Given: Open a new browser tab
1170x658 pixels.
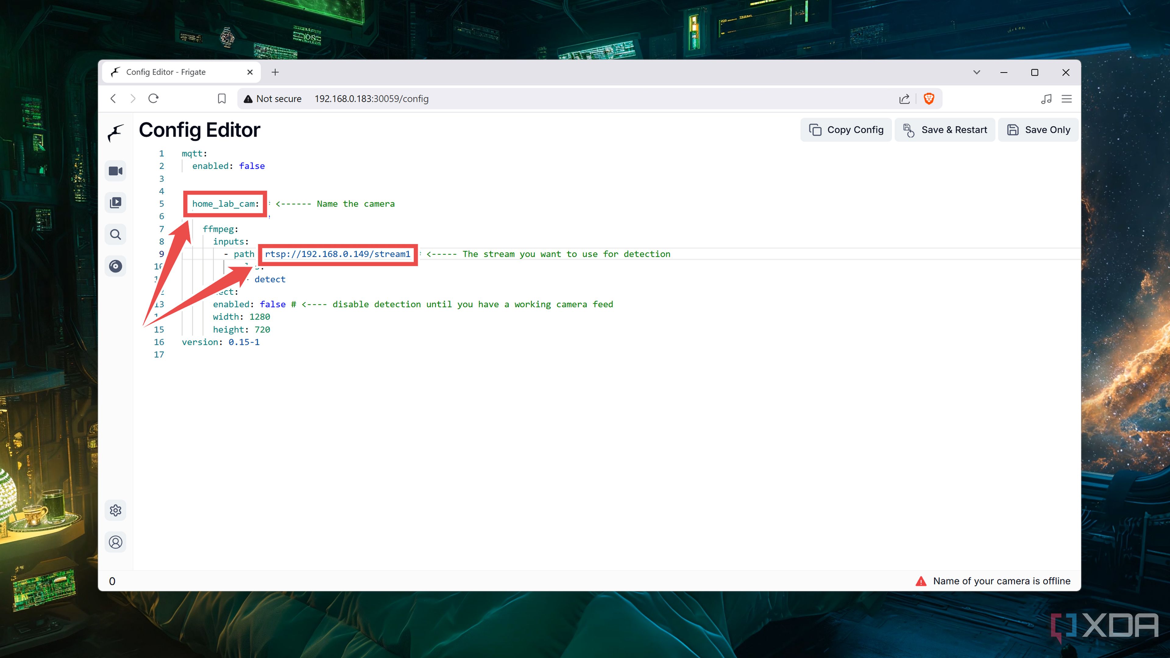Looking at the screenshot, I should pos(275,72).
